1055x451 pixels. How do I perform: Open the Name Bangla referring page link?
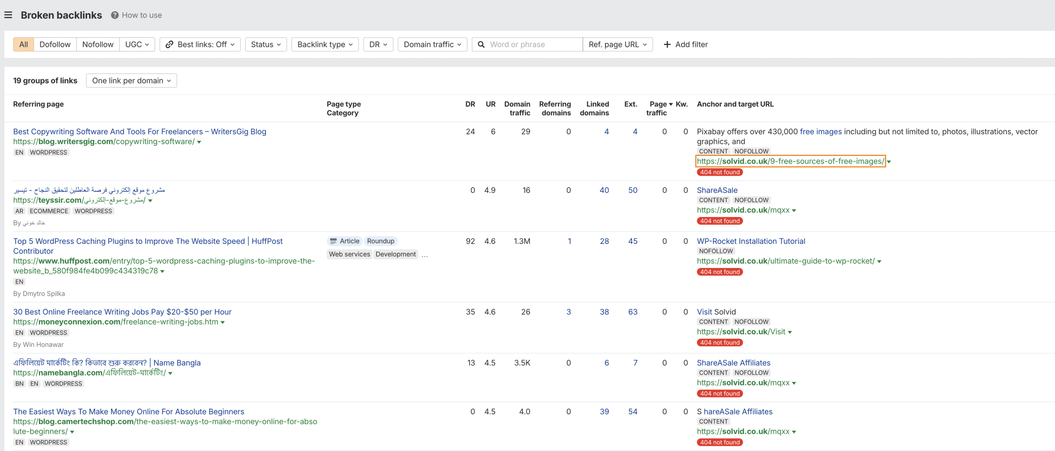coord(107,363)
